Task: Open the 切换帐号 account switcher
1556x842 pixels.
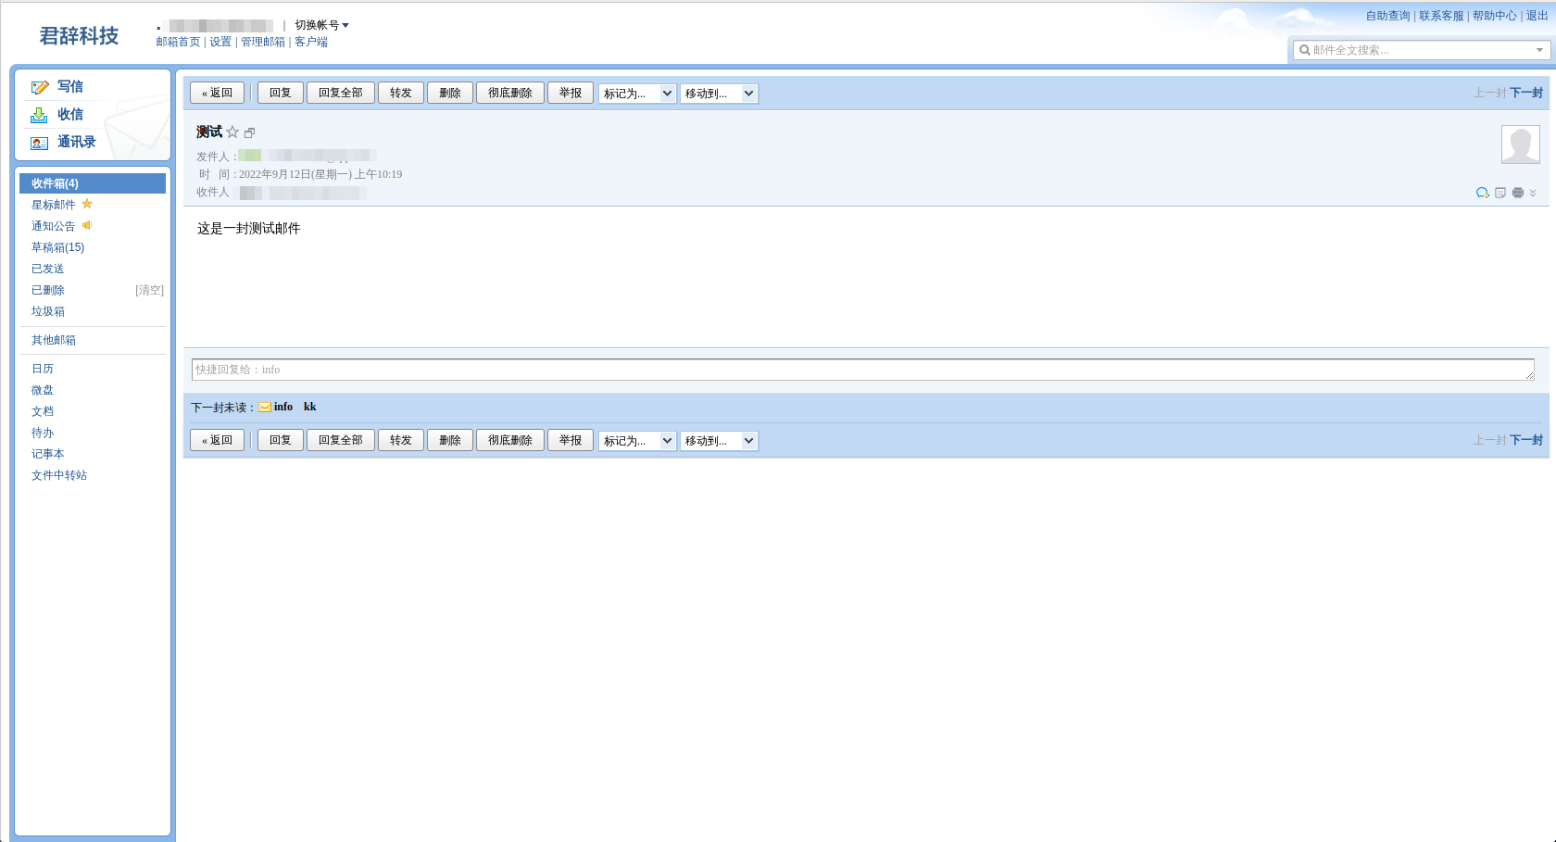Action: pyautogui.click(x=321, y=25)
